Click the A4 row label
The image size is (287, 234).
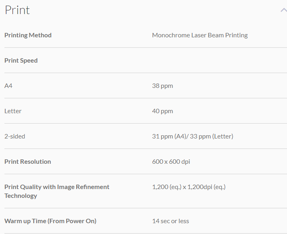click(8, 86)
